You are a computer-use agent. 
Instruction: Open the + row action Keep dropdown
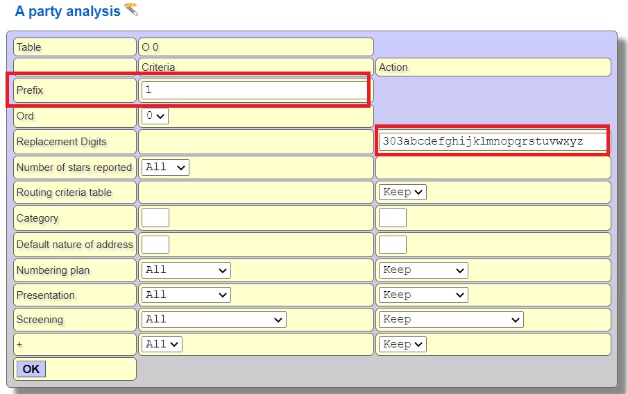click(x=402, y=344)
